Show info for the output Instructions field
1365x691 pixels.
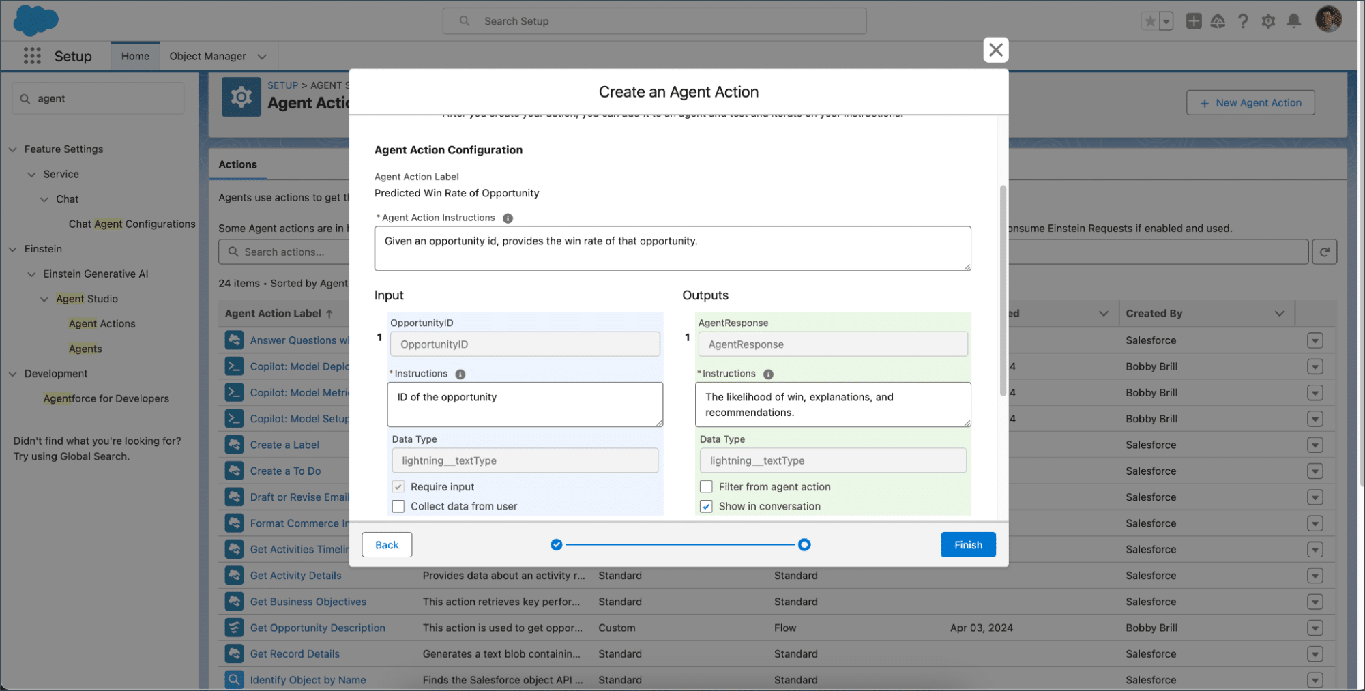pyautogui.click(x=768, y=374)
